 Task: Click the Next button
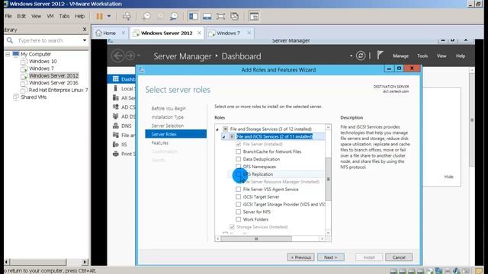point(330,257)
